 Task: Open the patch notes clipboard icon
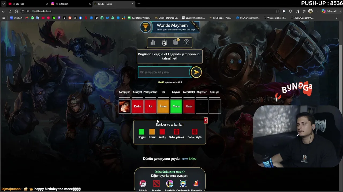click(176, 42)
